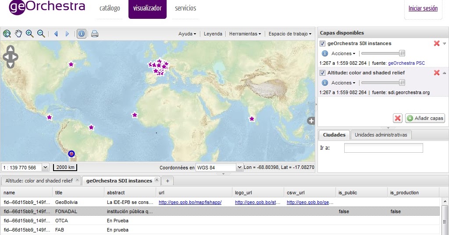The width and height of the screenshot is (449, 235).
Task: Show info for Altitude layer
Action: pyautogui.click(x=325, y=83)
